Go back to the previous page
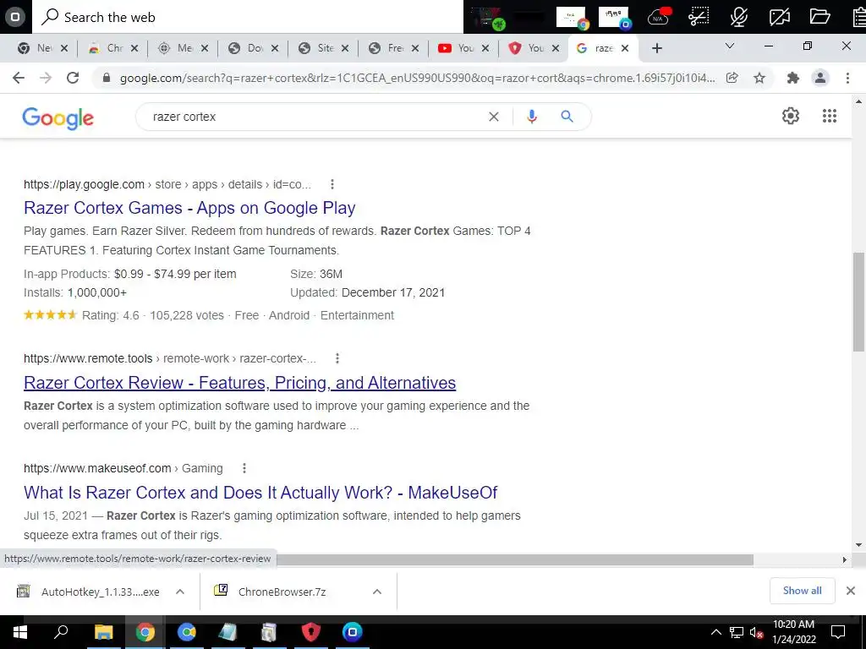866x649 pixels. [x=19, y=78]
